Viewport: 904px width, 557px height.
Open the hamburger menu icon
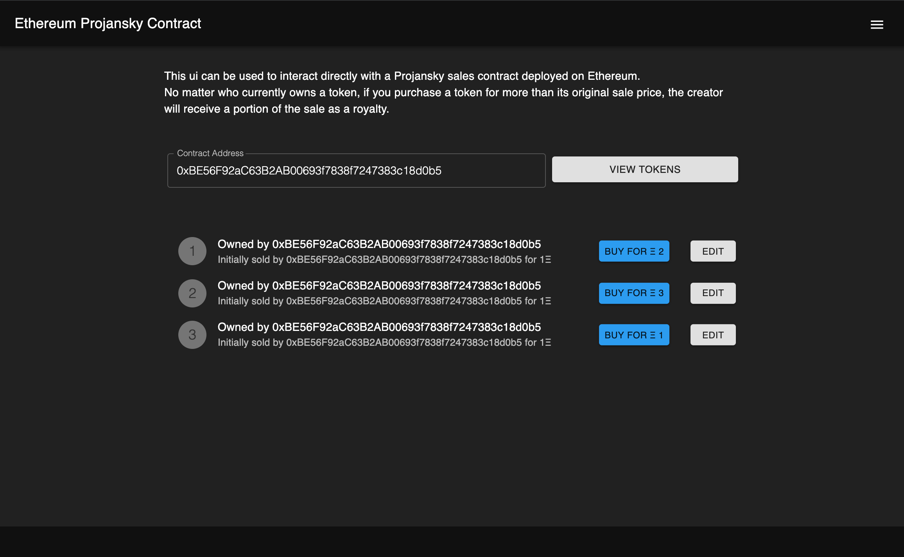pyautogui.click(x=877, y=25)
